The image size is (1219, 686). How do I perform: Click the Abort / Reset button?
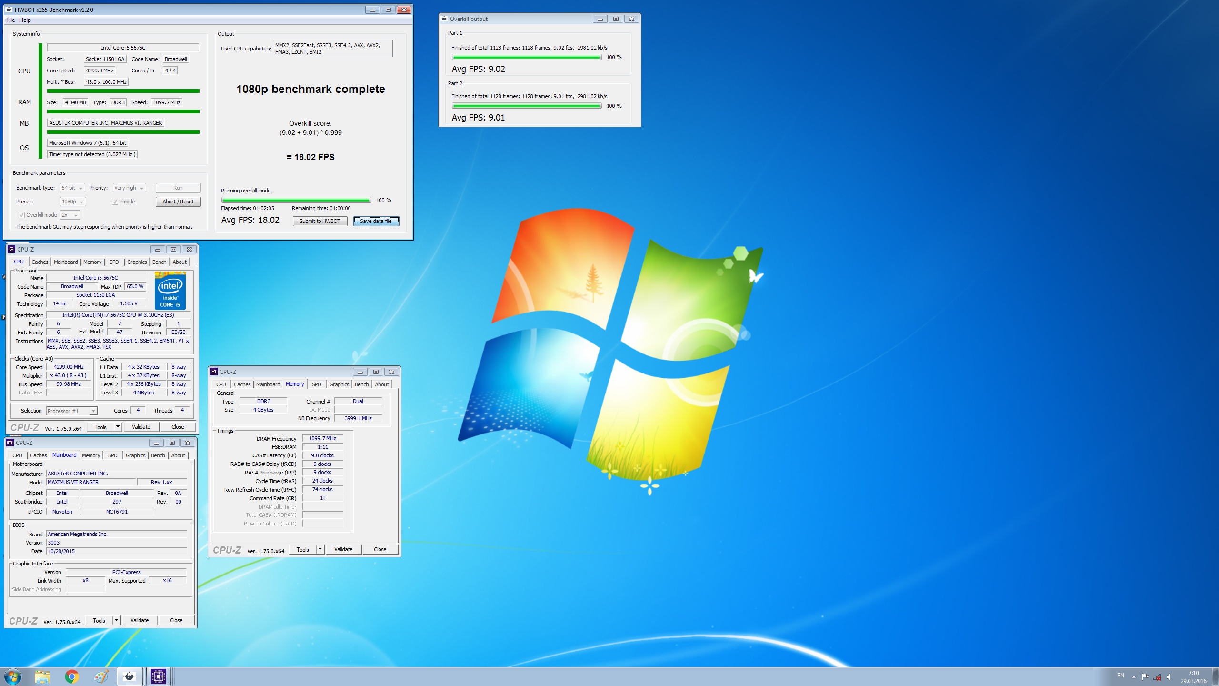click(x=178, y=202)
